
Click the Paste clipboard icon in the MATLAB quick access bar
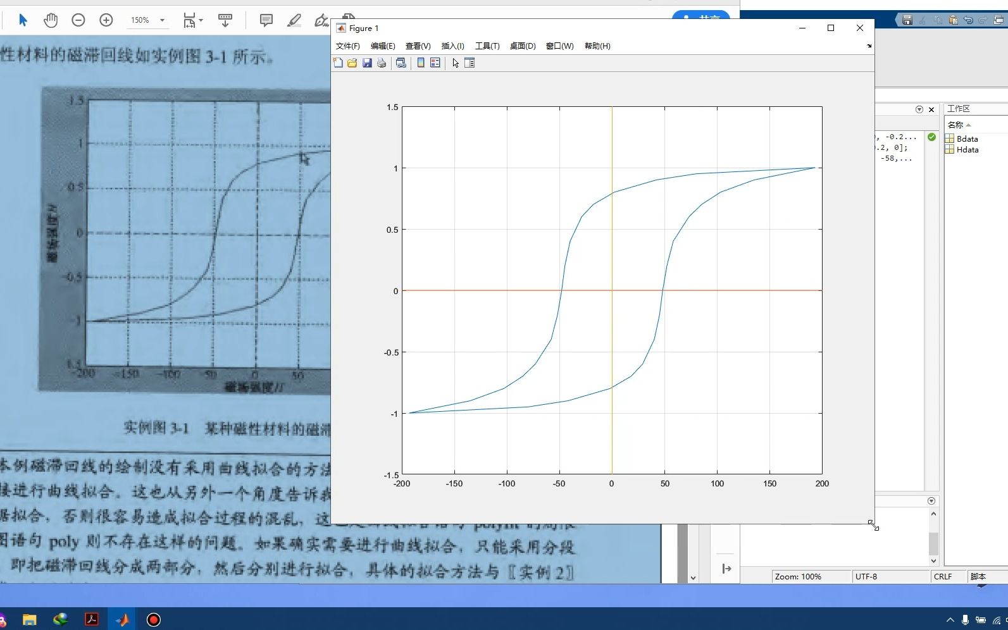tap(953, 20)
